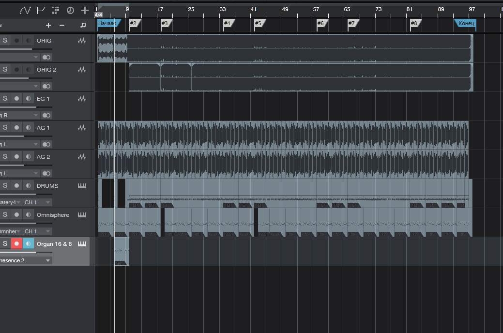This screenshot has height=333, width=503.
Task: Click the AG 2 track waveform icon
Action: pyautogui.click(x=82, y=156)
